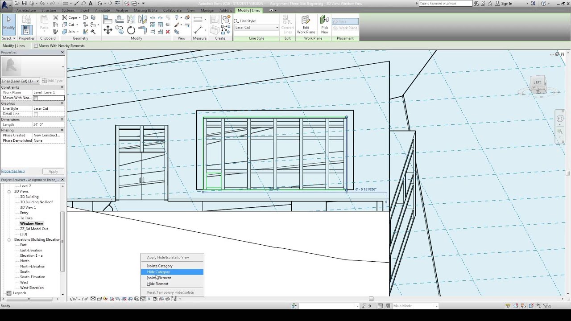The image size is (571, 321).
Task: Click the Legends node icon
Action: click(9, 293)
